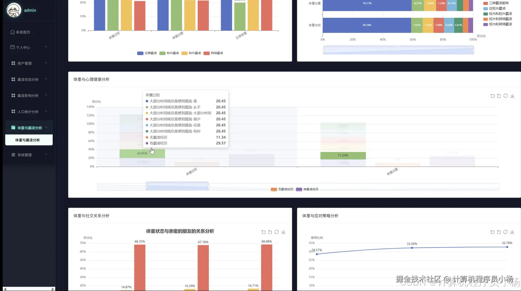Toggle 校外和网络霸凌 legend series
The width and height of the screenshot is (521, 291).
[498, 19]
